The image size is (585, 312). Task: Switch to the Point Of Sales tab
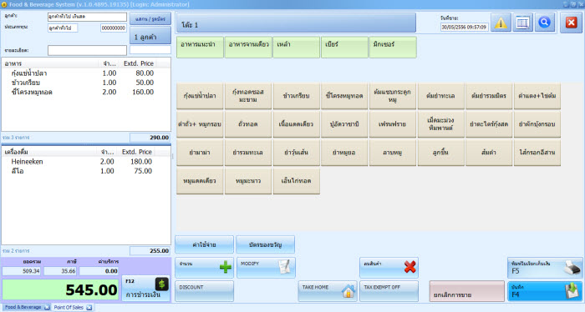pos(69,307)
